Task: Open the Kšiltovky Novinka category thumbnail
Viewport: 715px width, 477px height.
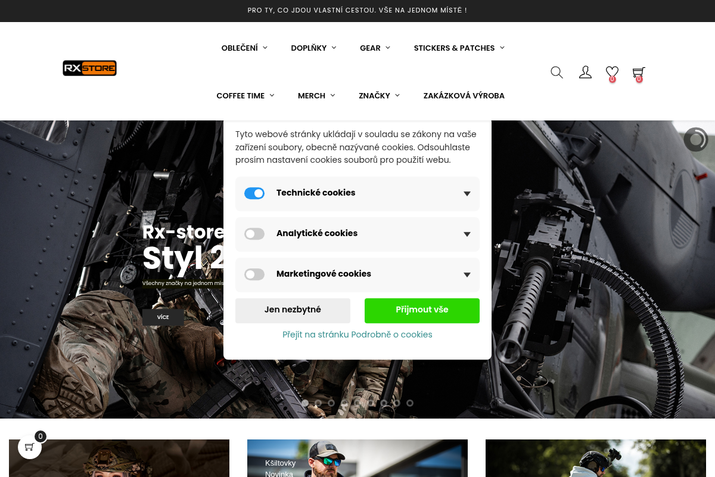Action: point(357,458)
